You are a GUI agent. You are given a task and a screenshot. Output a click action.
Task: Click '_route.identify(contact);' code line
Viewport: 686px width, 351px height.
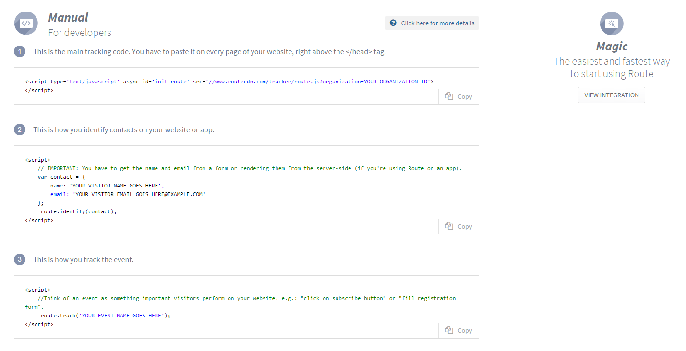77,211
